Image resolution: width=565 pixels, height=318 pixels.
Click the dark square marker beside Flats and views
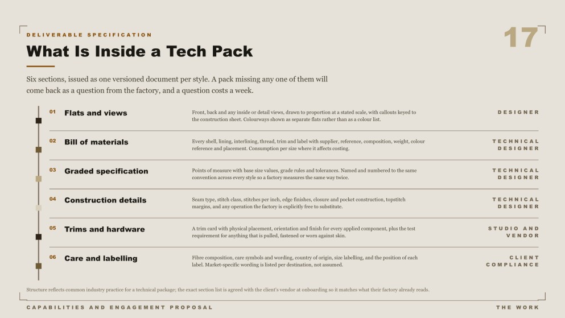(39, 121)
